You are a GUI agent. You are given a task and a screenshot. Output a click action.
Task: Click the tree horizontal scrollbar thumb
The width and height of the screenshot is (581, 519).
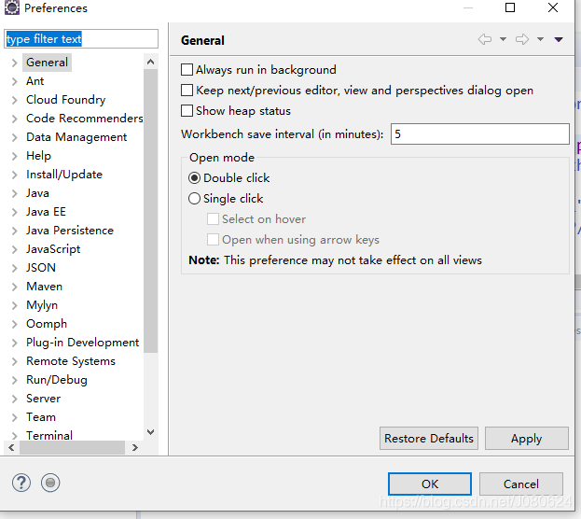coord(72,447)
